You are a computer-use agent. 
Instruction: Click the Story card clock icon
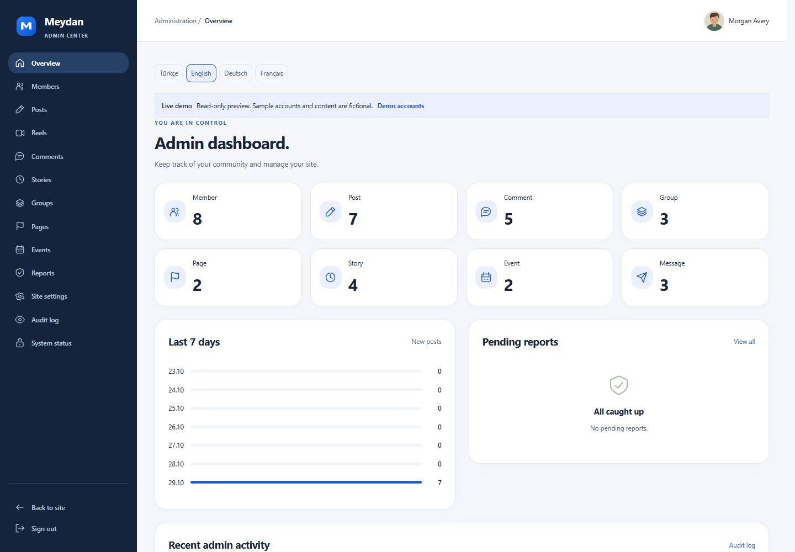331,278
